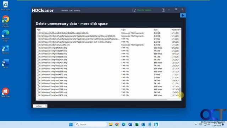Sort list by Size column header
227x128 pixels.
click(x=156, y=30)
